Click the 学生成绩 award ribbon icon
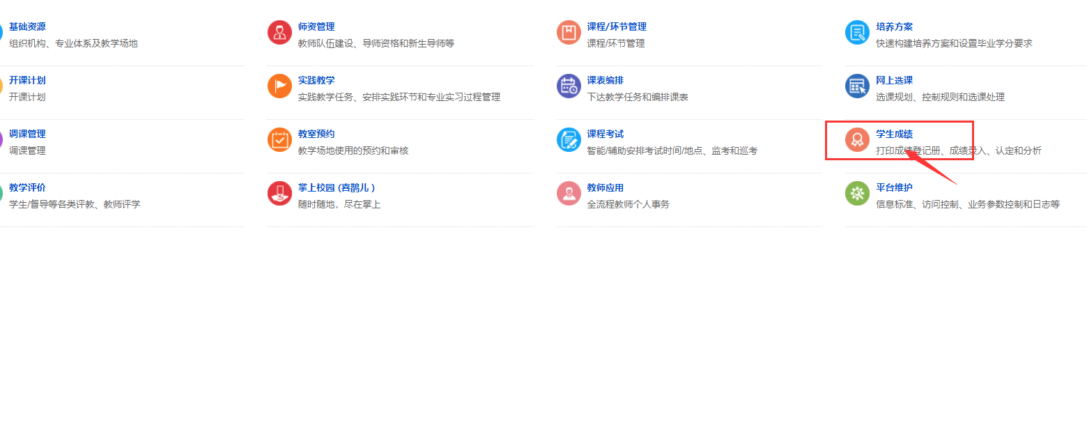Screen dimensions: 1087x432 point(857,139)
